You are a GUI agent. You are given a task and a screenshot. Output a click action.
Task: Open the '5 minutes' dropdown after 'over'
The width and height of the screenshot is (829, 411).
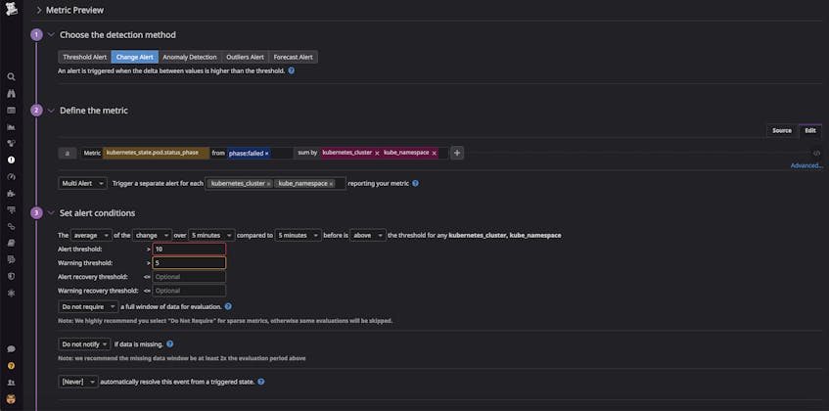click(x=211, y=235)
